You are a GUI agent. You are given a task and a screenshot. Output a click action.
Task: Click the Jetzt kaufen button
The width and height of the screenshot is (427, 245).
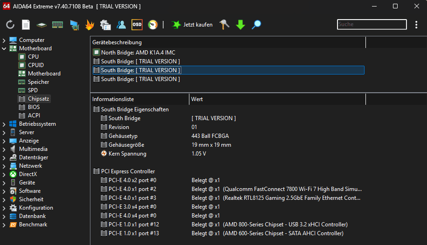[198, 25]
